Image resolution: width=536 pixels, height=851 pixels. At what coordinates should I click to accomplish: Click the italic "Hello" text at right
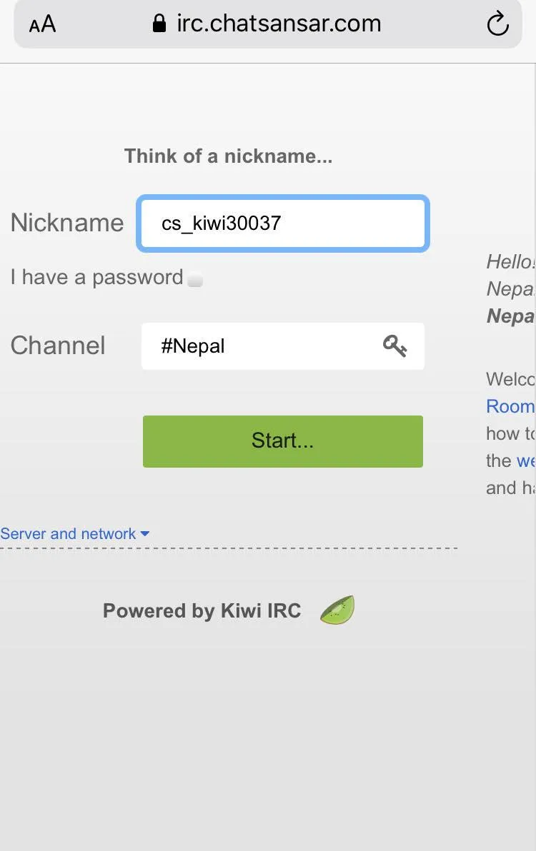click(x=510, y=261)
